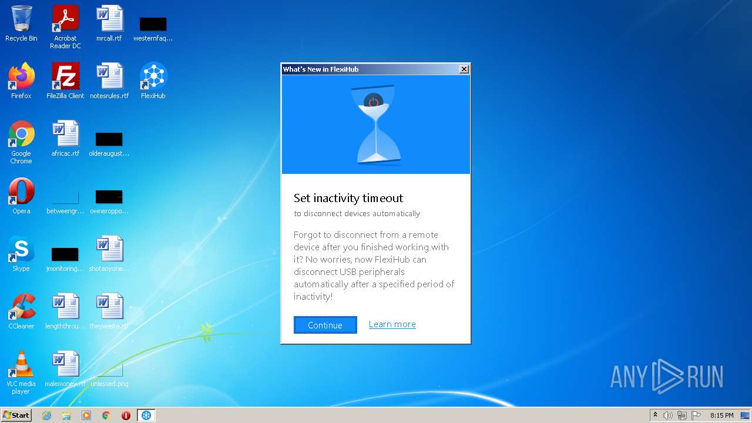Show hidden system tray icons
This screenshot has width=752, height=423.
pos(655,415)
